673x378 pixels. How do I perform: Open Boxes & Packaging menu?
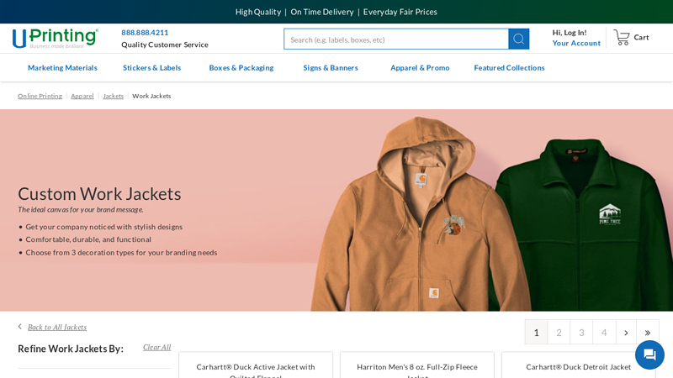(x=241, y=68)
